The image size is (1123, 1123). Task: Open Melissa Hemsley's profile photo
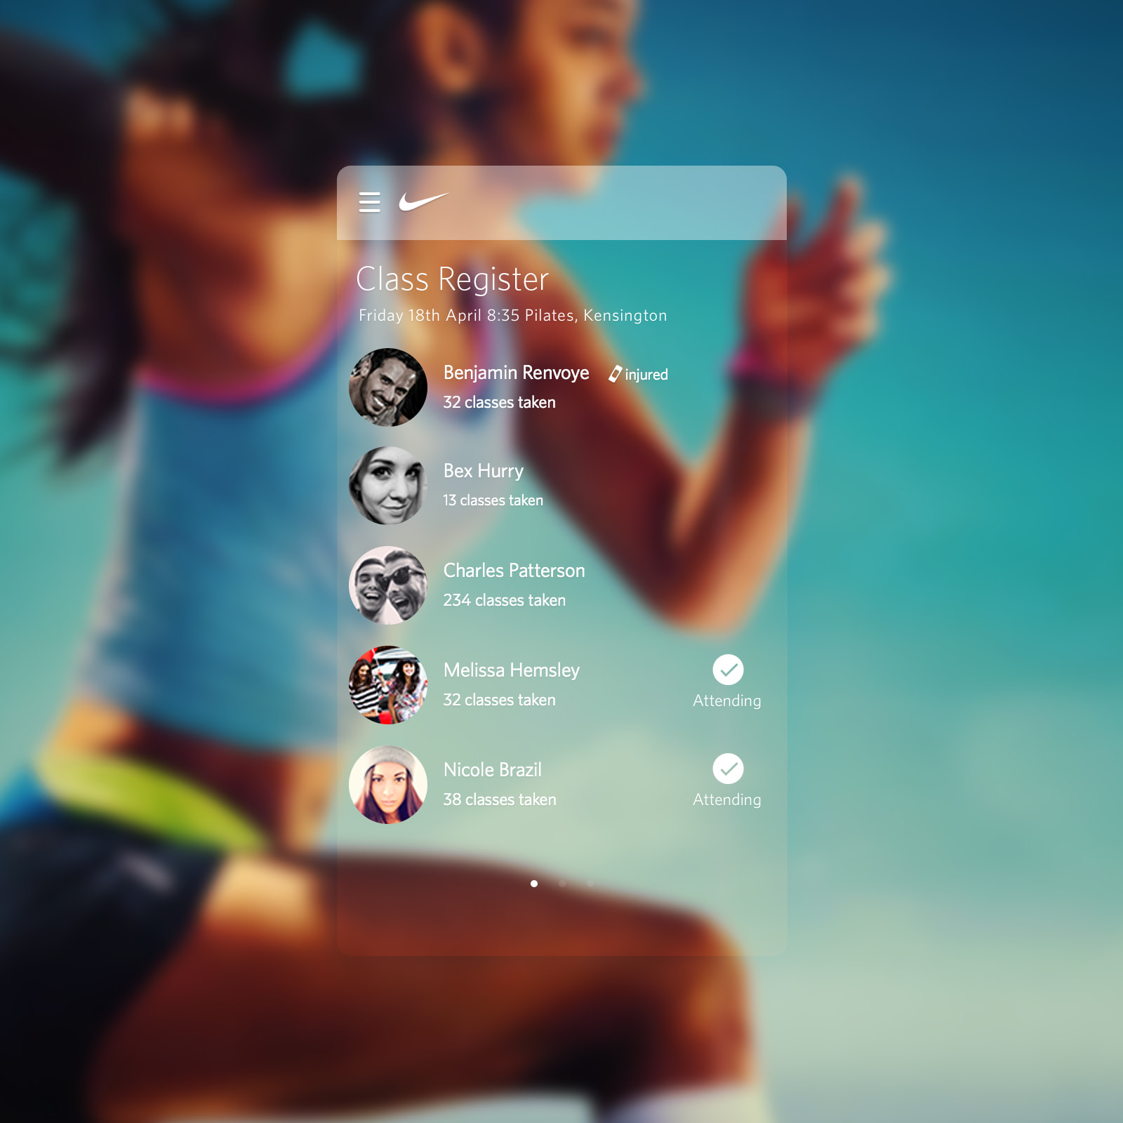[x=388, y=685]
